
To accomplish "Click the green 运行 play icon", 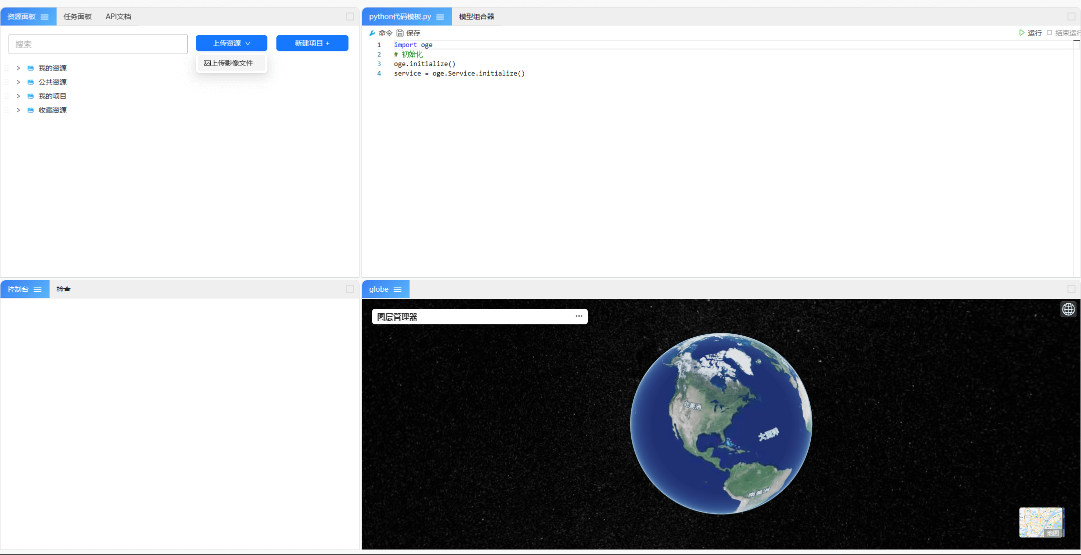I will 1022,33.
